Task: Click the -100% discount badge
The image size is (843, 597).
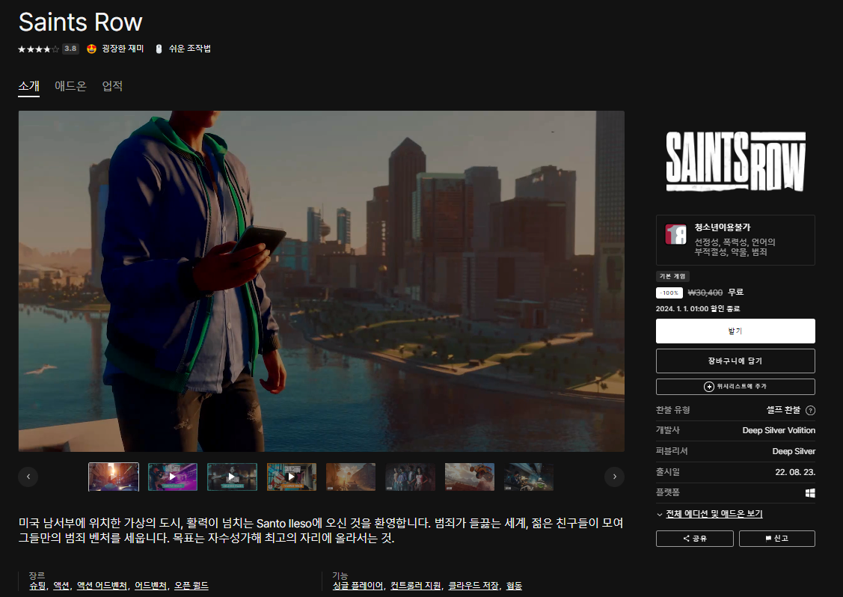Action: point(669,293)
